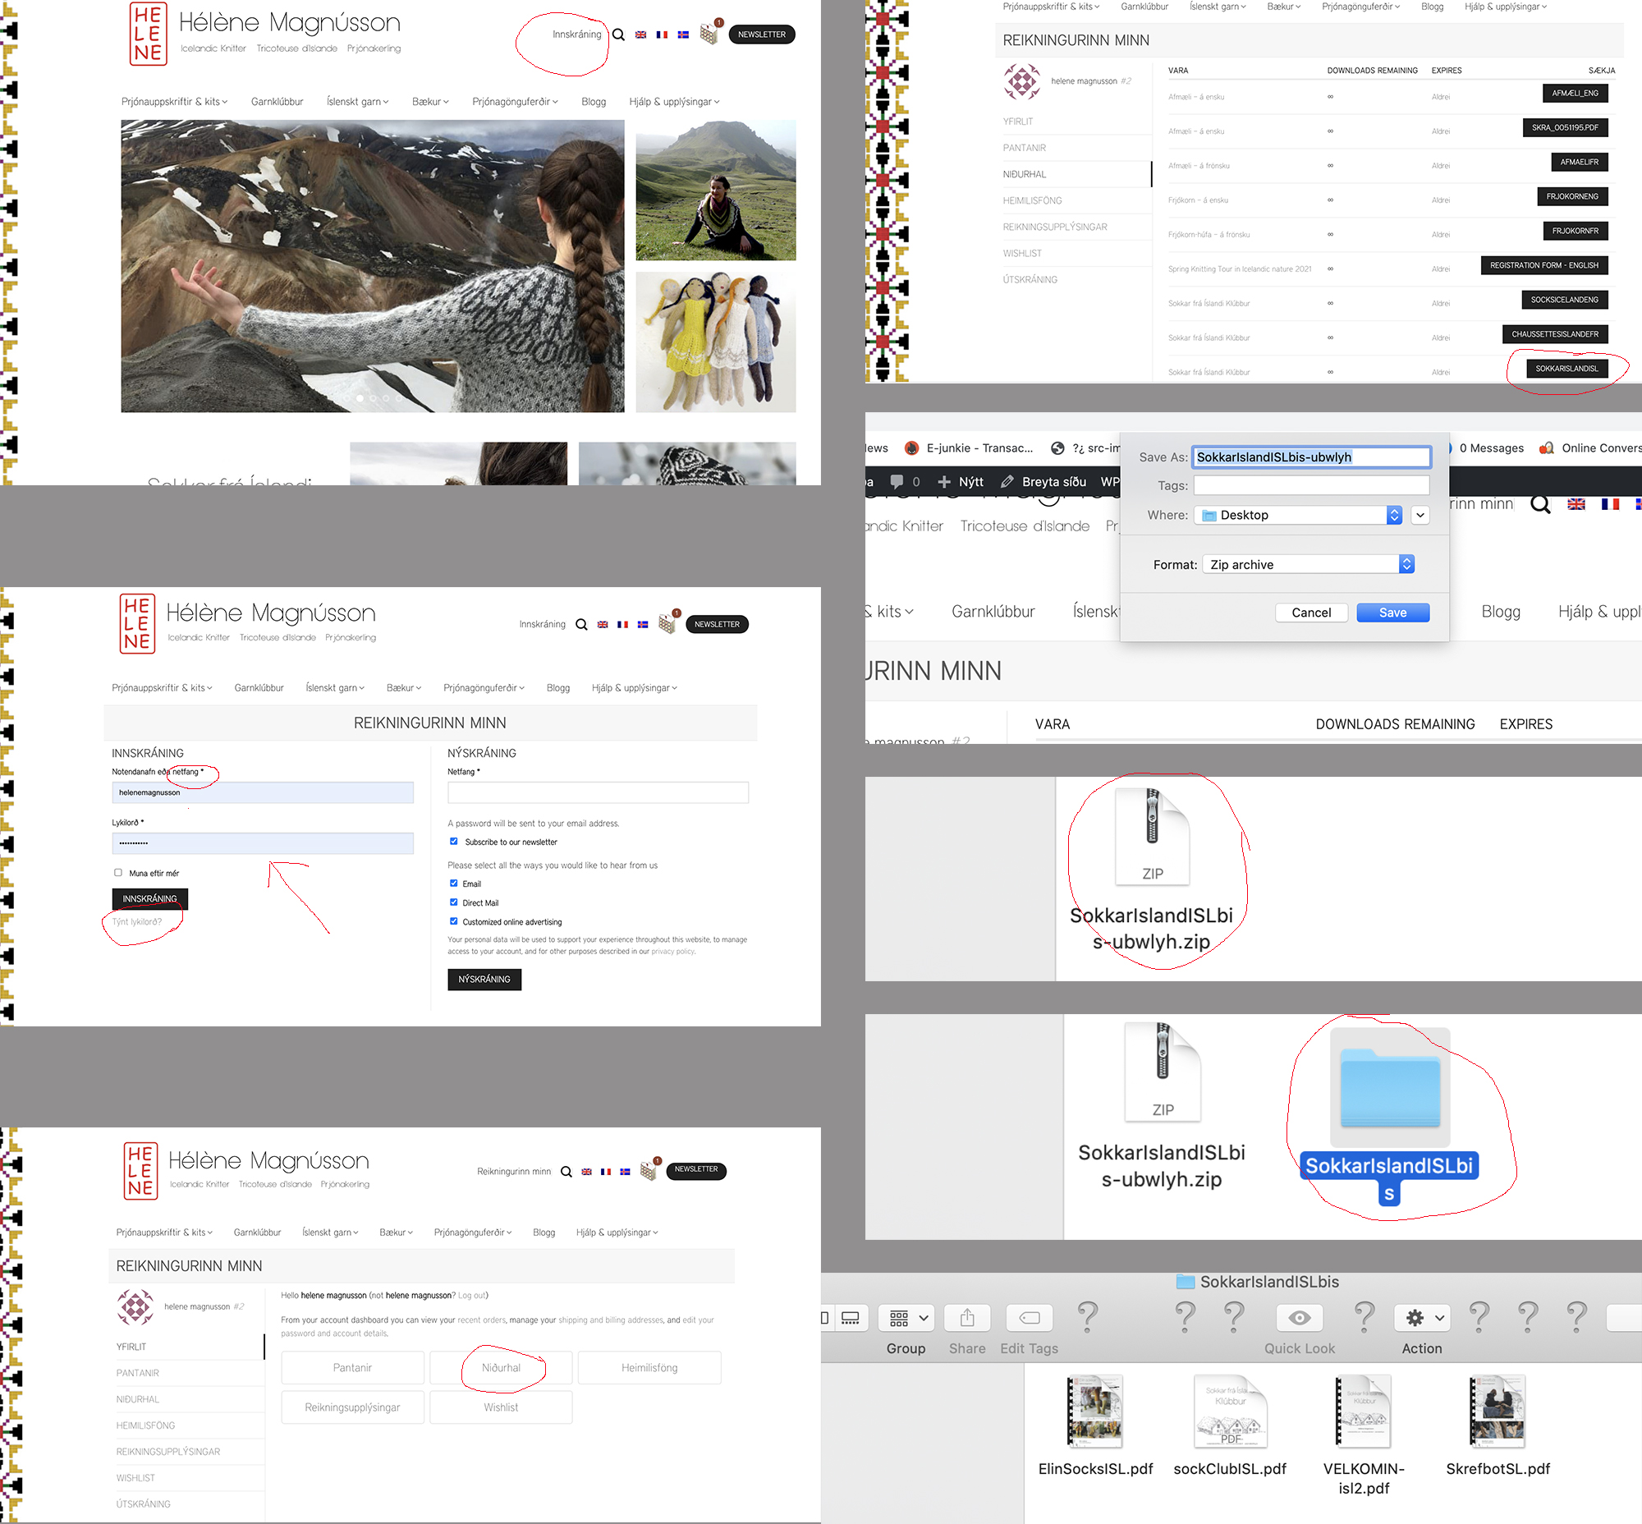
Task: Click the Týnt lykilorð? link
Action: (137, 922)
